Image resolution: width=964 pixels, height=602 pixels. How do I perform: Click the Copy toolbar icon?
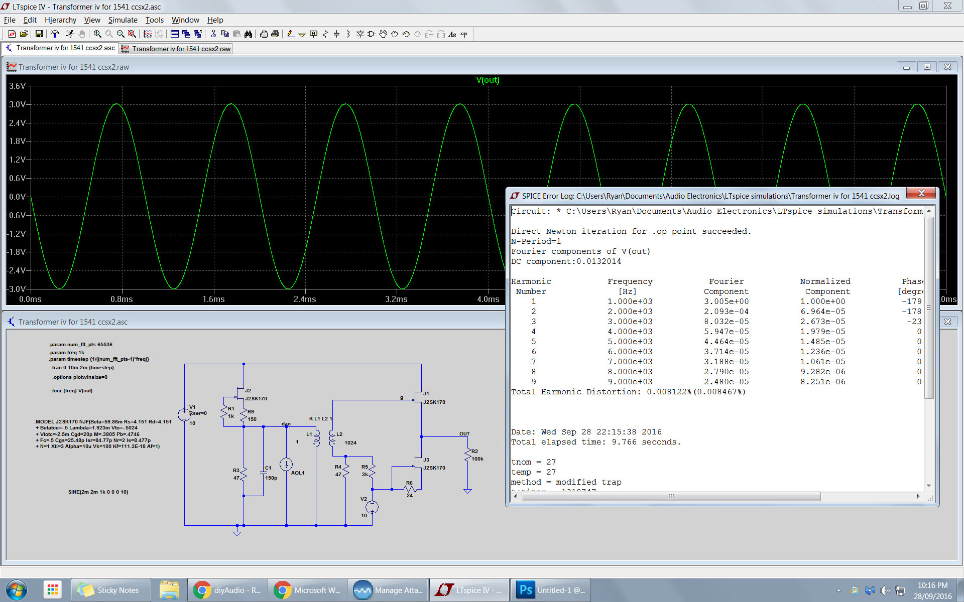pos(225,34)
